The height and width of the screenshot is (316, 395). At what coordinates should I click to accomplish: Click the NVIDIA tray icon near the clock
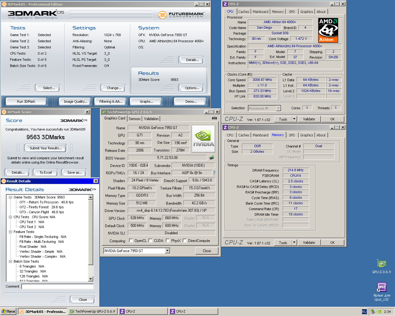pyautogui.click(x=379, y=312)
